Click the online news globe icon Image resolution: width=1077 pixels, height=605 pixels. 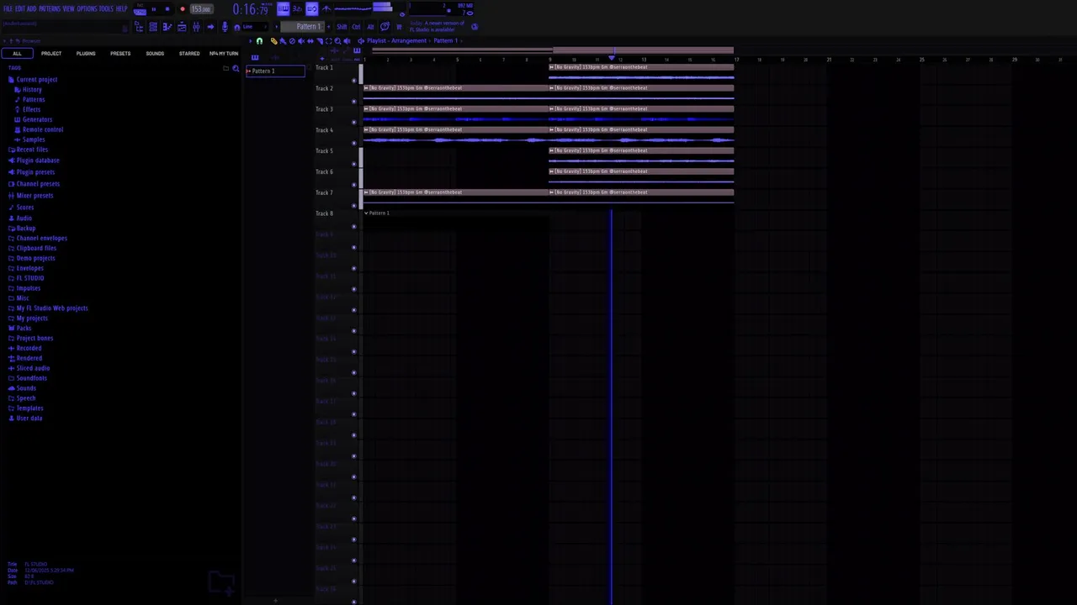(475, 26)
